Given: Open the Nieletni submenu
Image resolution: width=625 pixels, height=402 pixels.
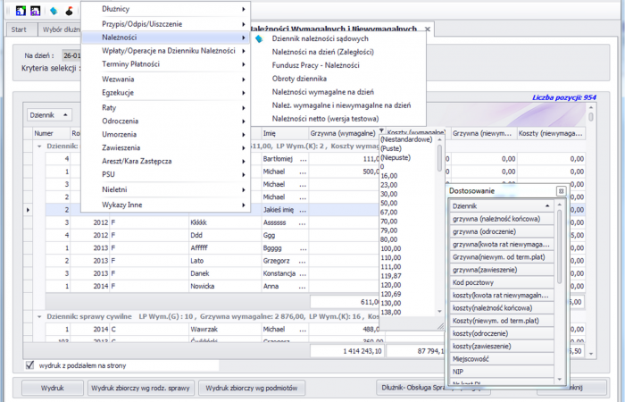Looking at the screenshot, I should [x=165, y=189].
